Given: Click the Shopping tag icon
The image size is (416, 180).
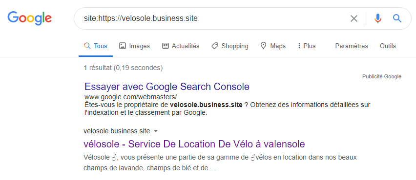Looking at the screenshot, I should 215,46.
